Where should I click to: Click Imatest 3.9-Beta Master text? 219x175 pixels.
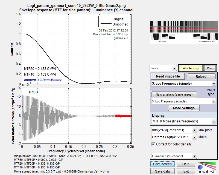point(43,80)
